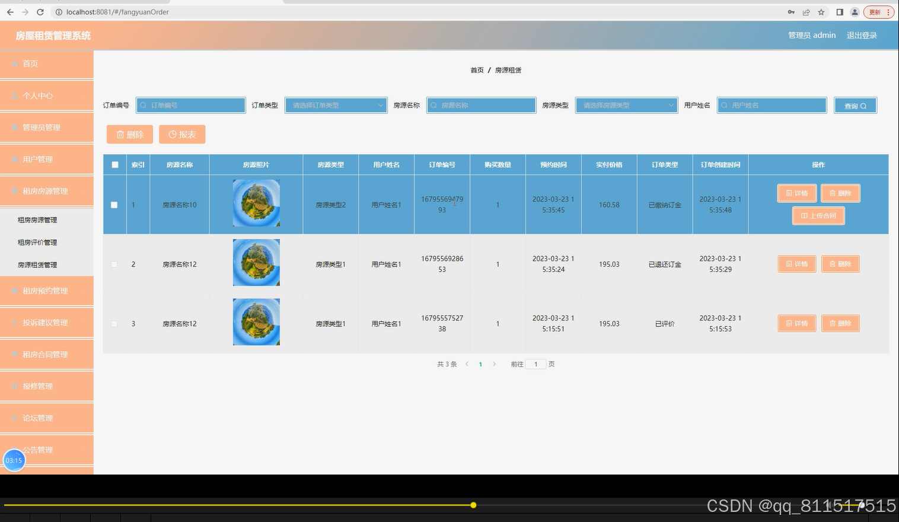Click the browser 更新 update button
Screen dimensions: 899x522
(879, 12)
